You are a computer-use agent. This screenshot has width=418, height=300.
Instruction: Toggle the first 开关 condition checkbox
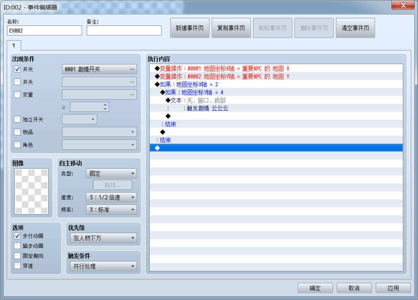coord(18,69)
